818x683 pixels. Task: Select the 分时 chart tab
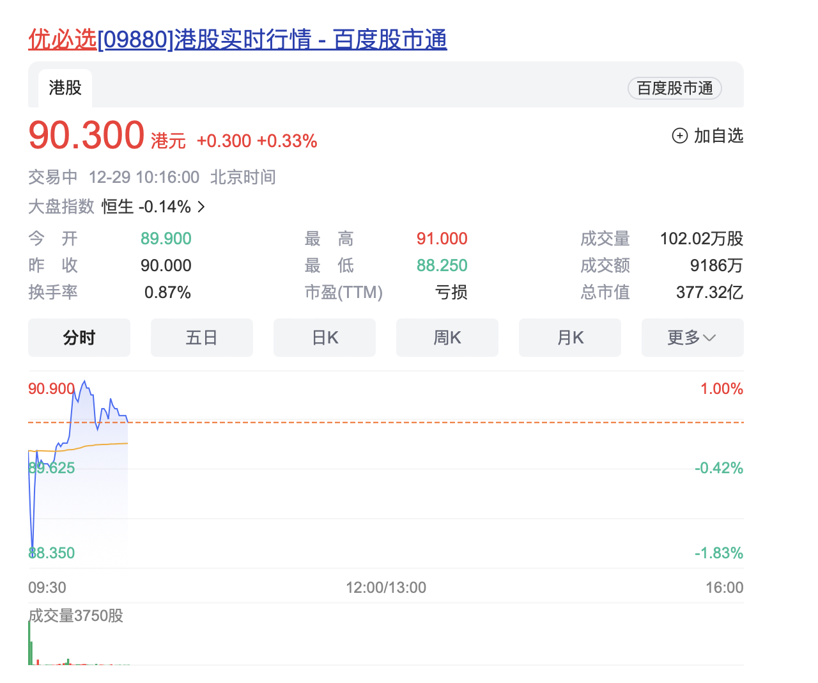[79, 338]
